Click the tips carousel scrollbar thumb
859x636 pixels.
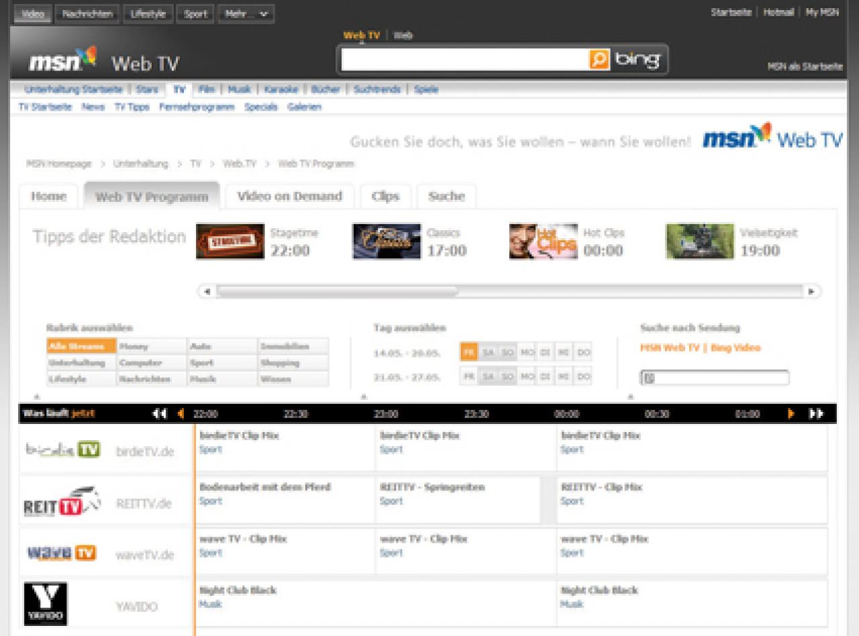tap(337, 292)
